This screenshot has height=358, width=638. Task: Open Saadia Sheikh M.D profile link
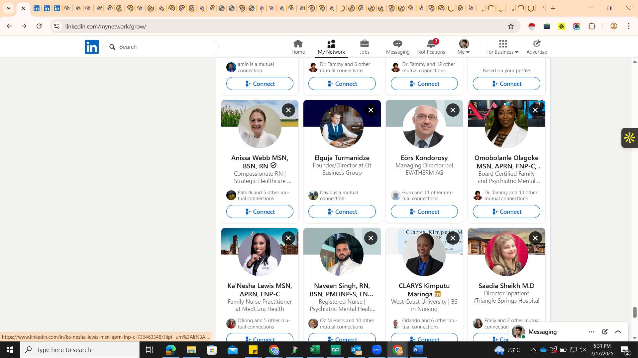tap(506, 286)
